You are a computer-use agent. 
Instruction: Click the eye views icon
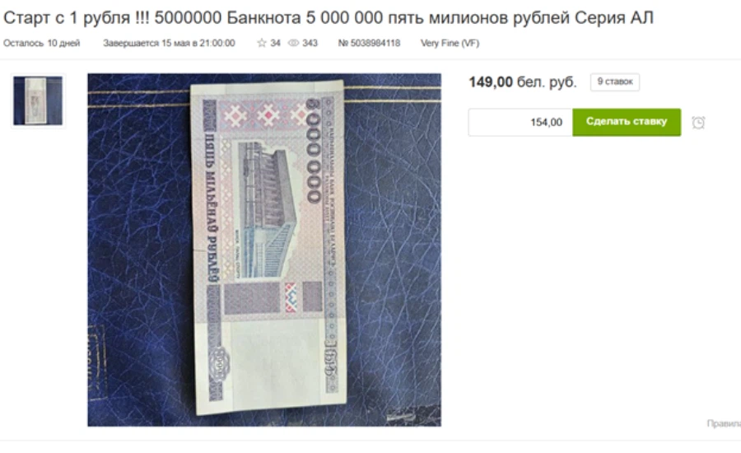tap(293, 43)
